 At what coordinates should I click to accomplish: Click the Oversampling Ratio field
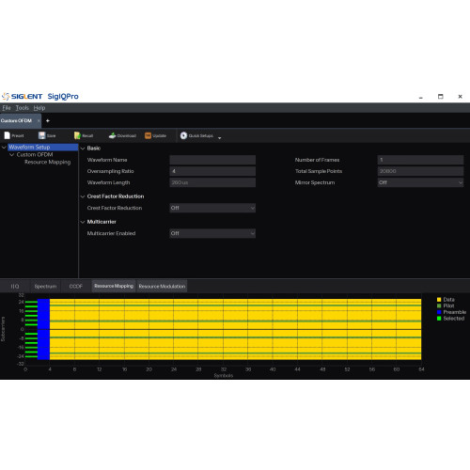click(212, 171)
